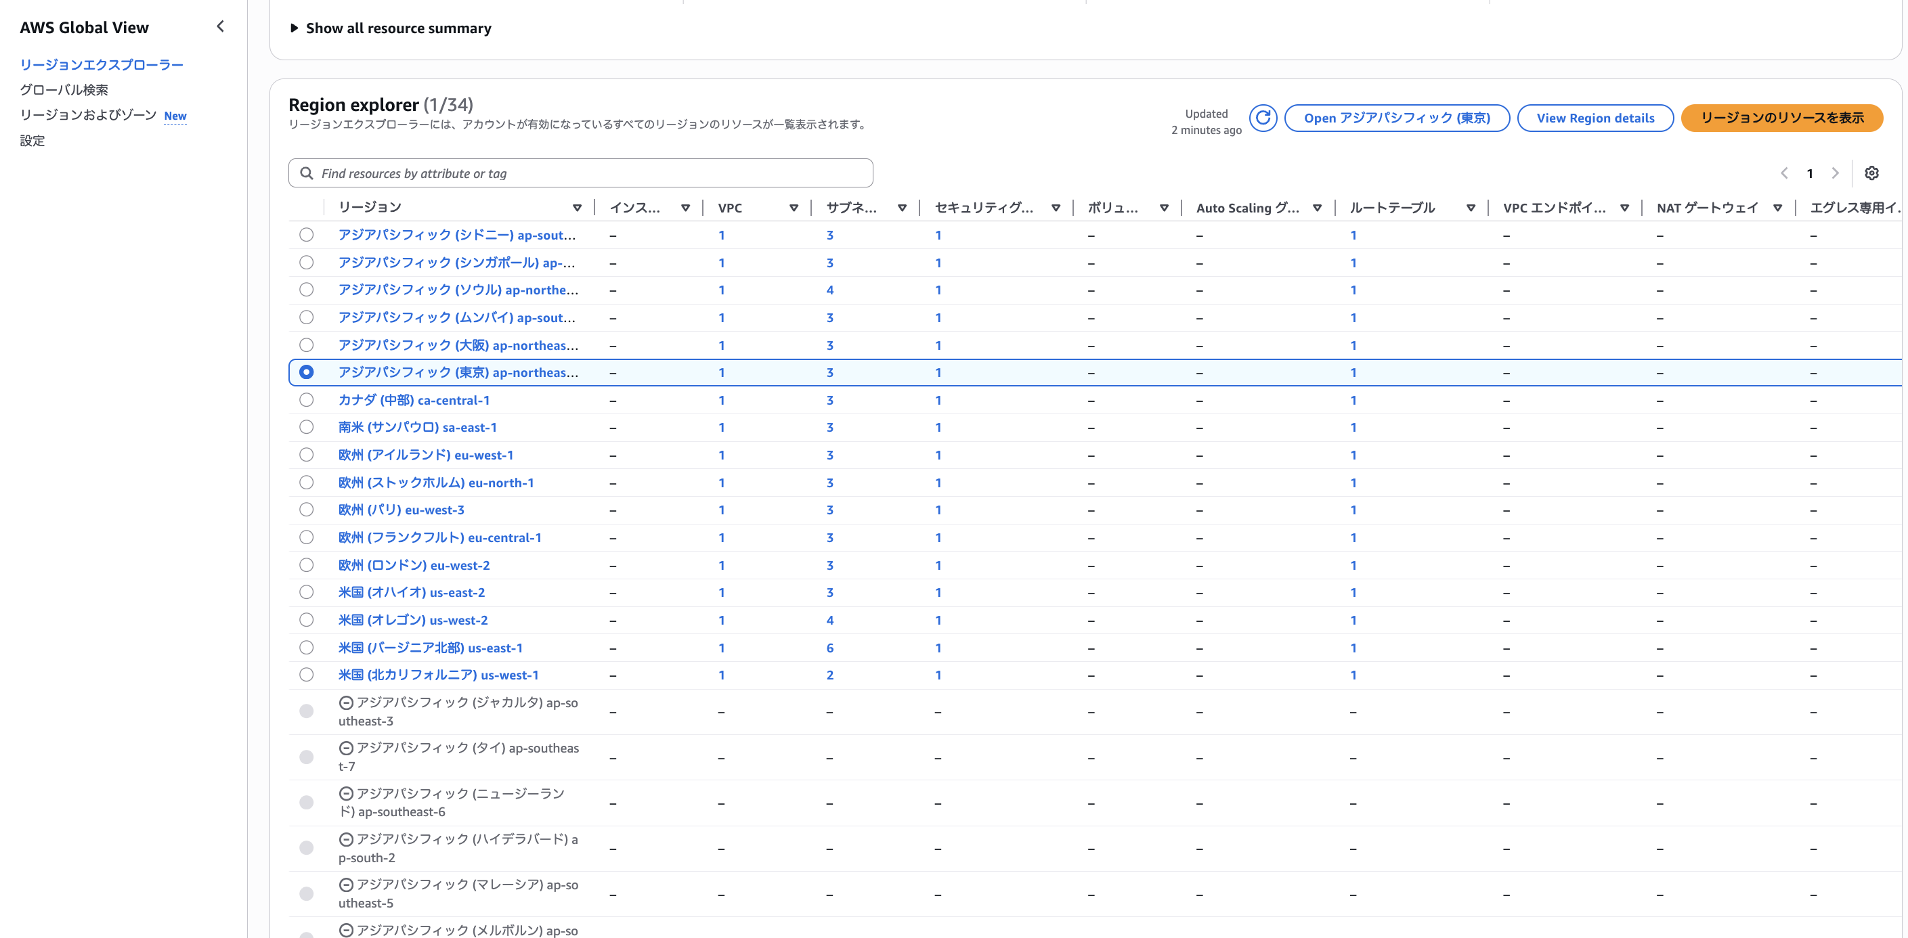The height and width of the screenshot is (938, 1908).
Task: Go to previous page arrow
Action: (x=1783, y=173)
